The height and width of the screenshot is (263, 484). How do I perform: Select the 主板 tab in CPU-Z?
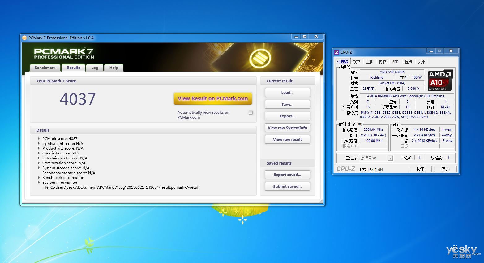[370, 62]
